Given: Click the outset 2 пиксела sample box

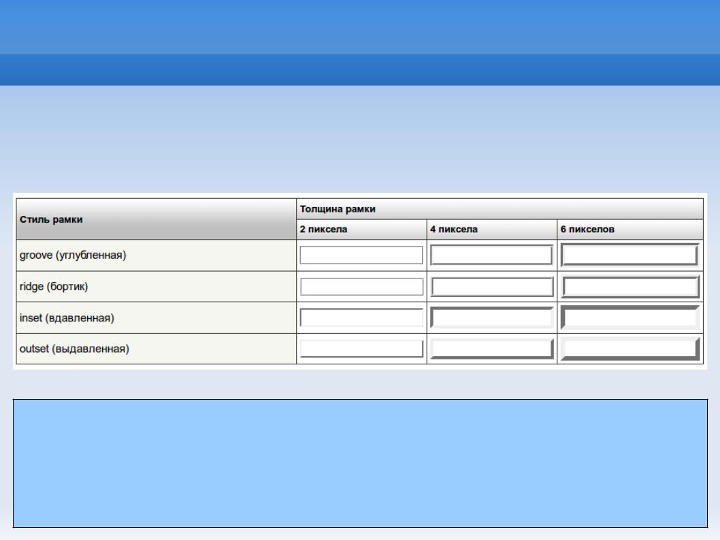Looking at the screenshot, I should [x=361, y=349].
